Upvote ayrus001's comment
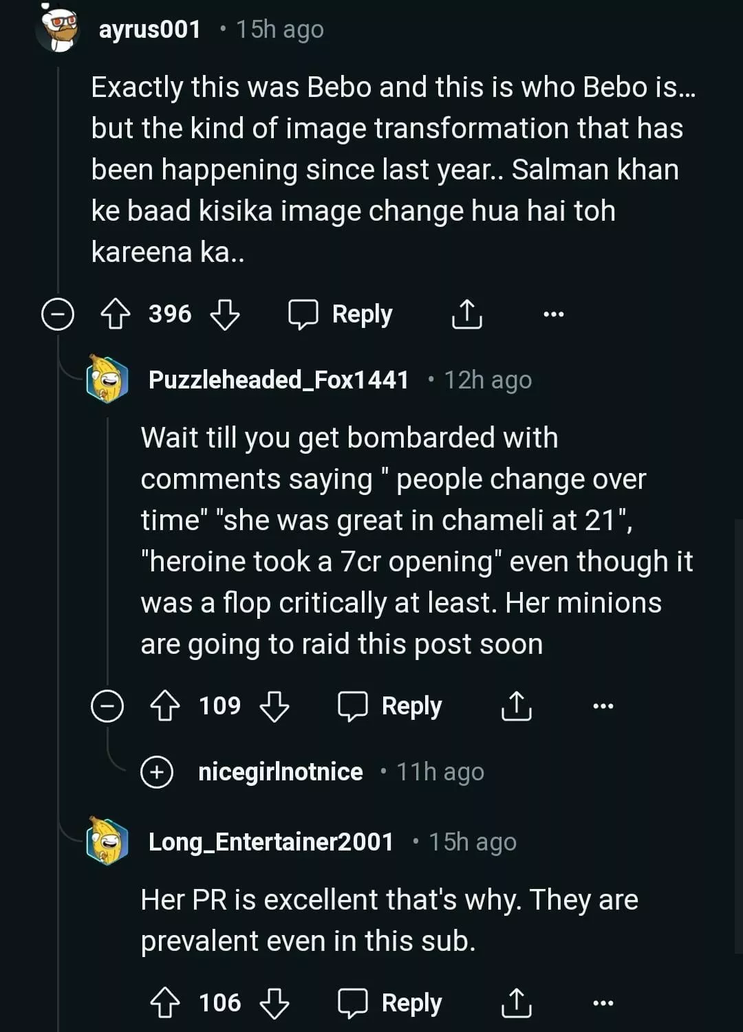743x1032 pixels. [116, 315]
